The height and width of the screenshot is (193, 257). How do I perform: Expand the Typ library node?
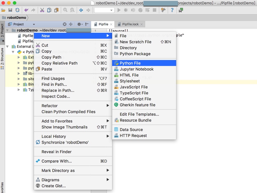(19, 90)
